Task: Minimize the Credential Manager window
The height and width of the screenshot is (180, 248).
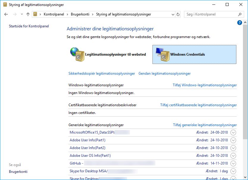Action: click(x=214, y=4)
